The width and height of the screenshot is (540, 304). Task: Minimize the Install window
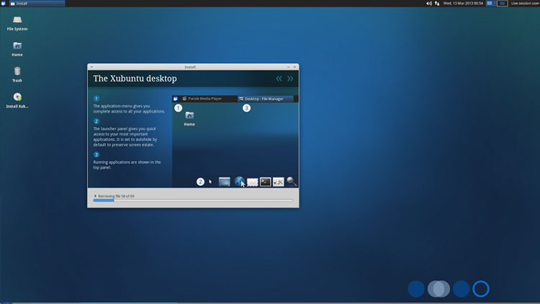click(289, 67)
